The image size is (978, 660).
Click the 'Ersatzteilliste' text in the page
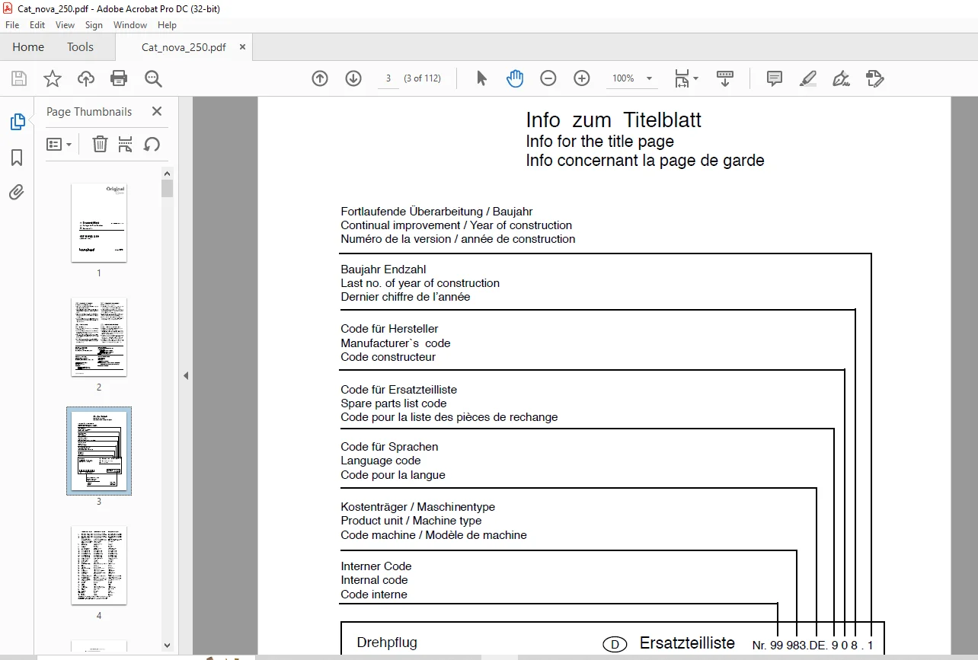click(687, 643)
